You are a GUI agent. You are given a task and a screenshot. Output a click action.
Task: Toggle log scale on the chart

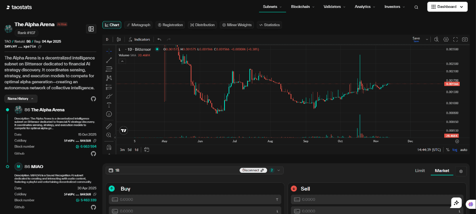pyautogui.click(x=455, y=150)
